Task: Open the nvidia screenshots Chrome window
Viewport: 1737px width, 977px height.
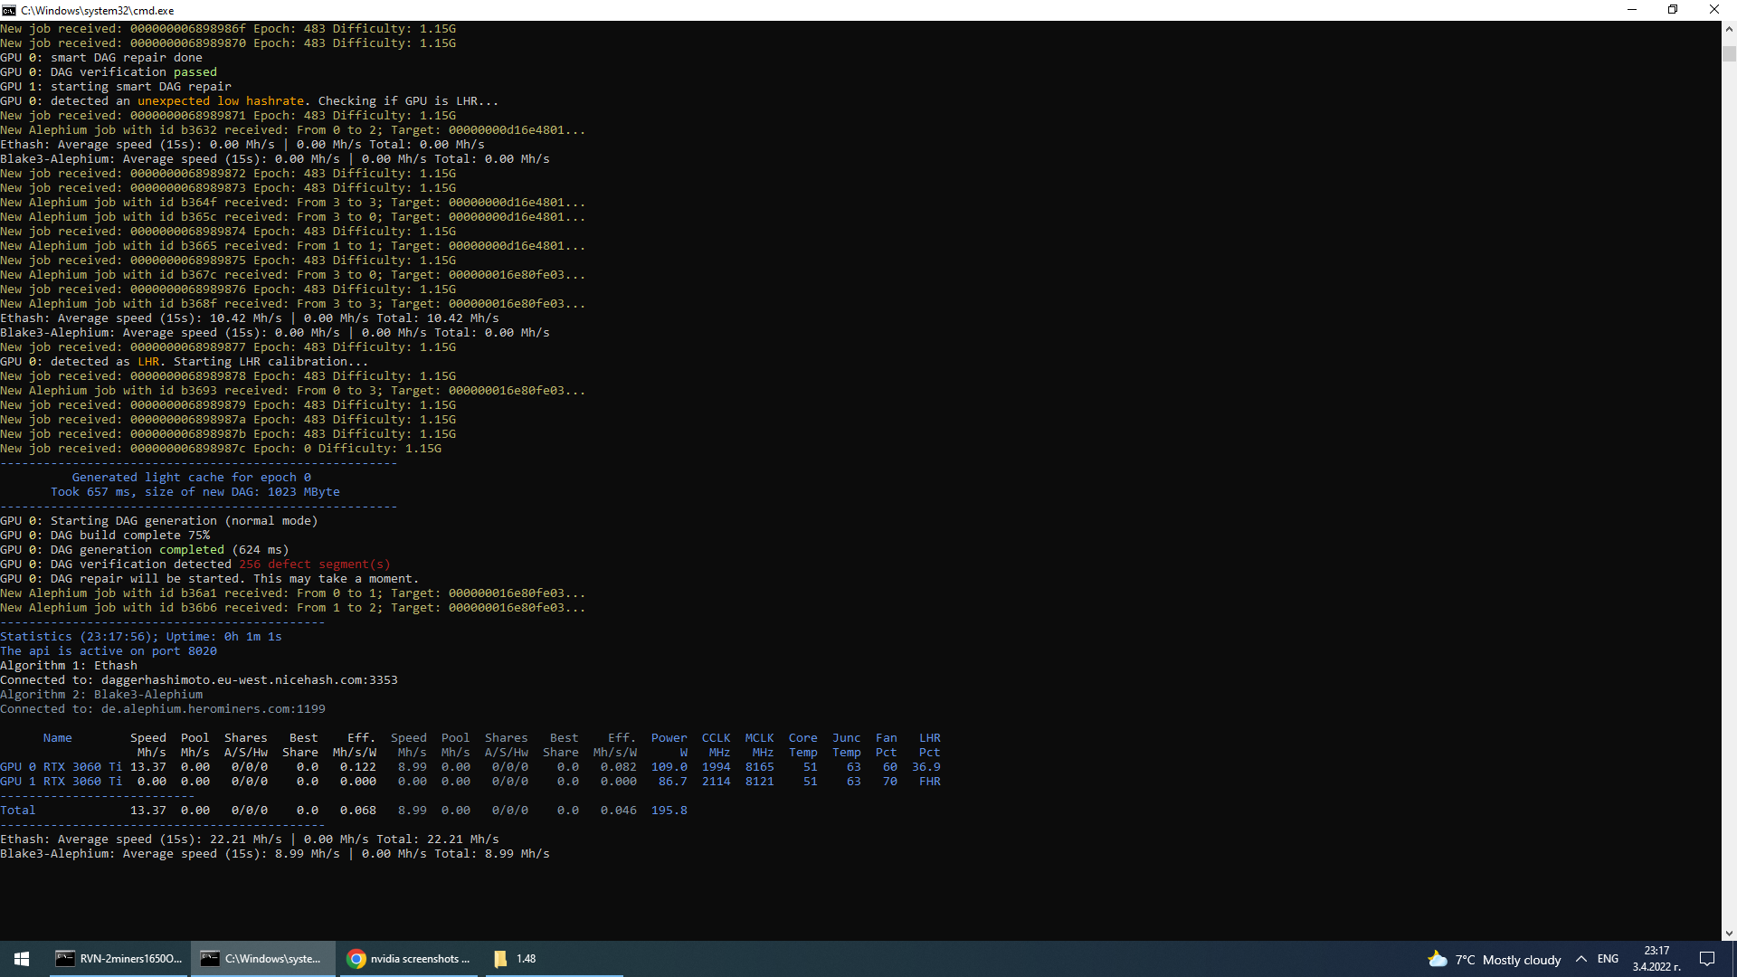Action: point(409,958)
